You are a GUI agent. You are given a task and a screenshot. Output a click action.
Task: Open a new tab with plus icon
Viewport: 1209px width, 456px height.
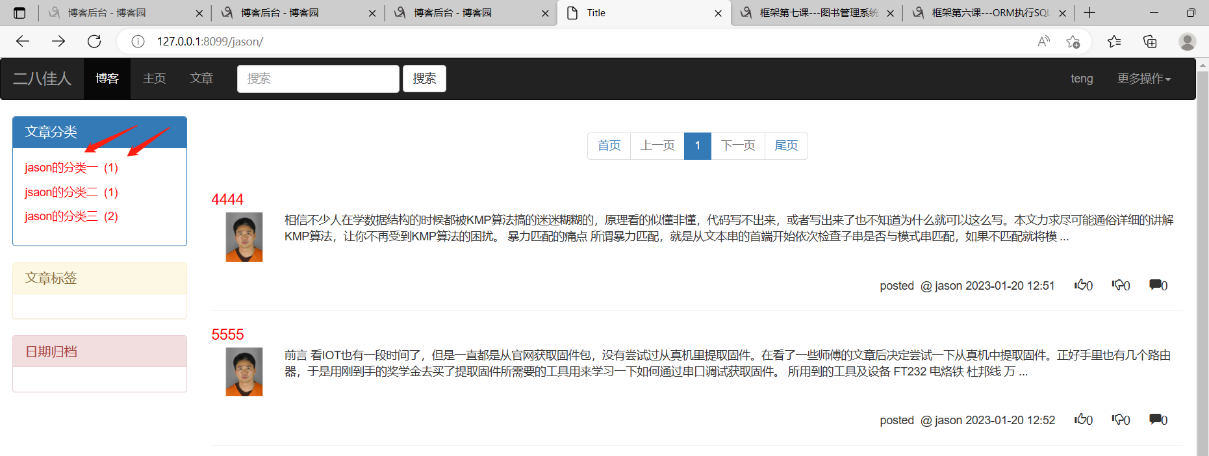tap(1089, 12)
